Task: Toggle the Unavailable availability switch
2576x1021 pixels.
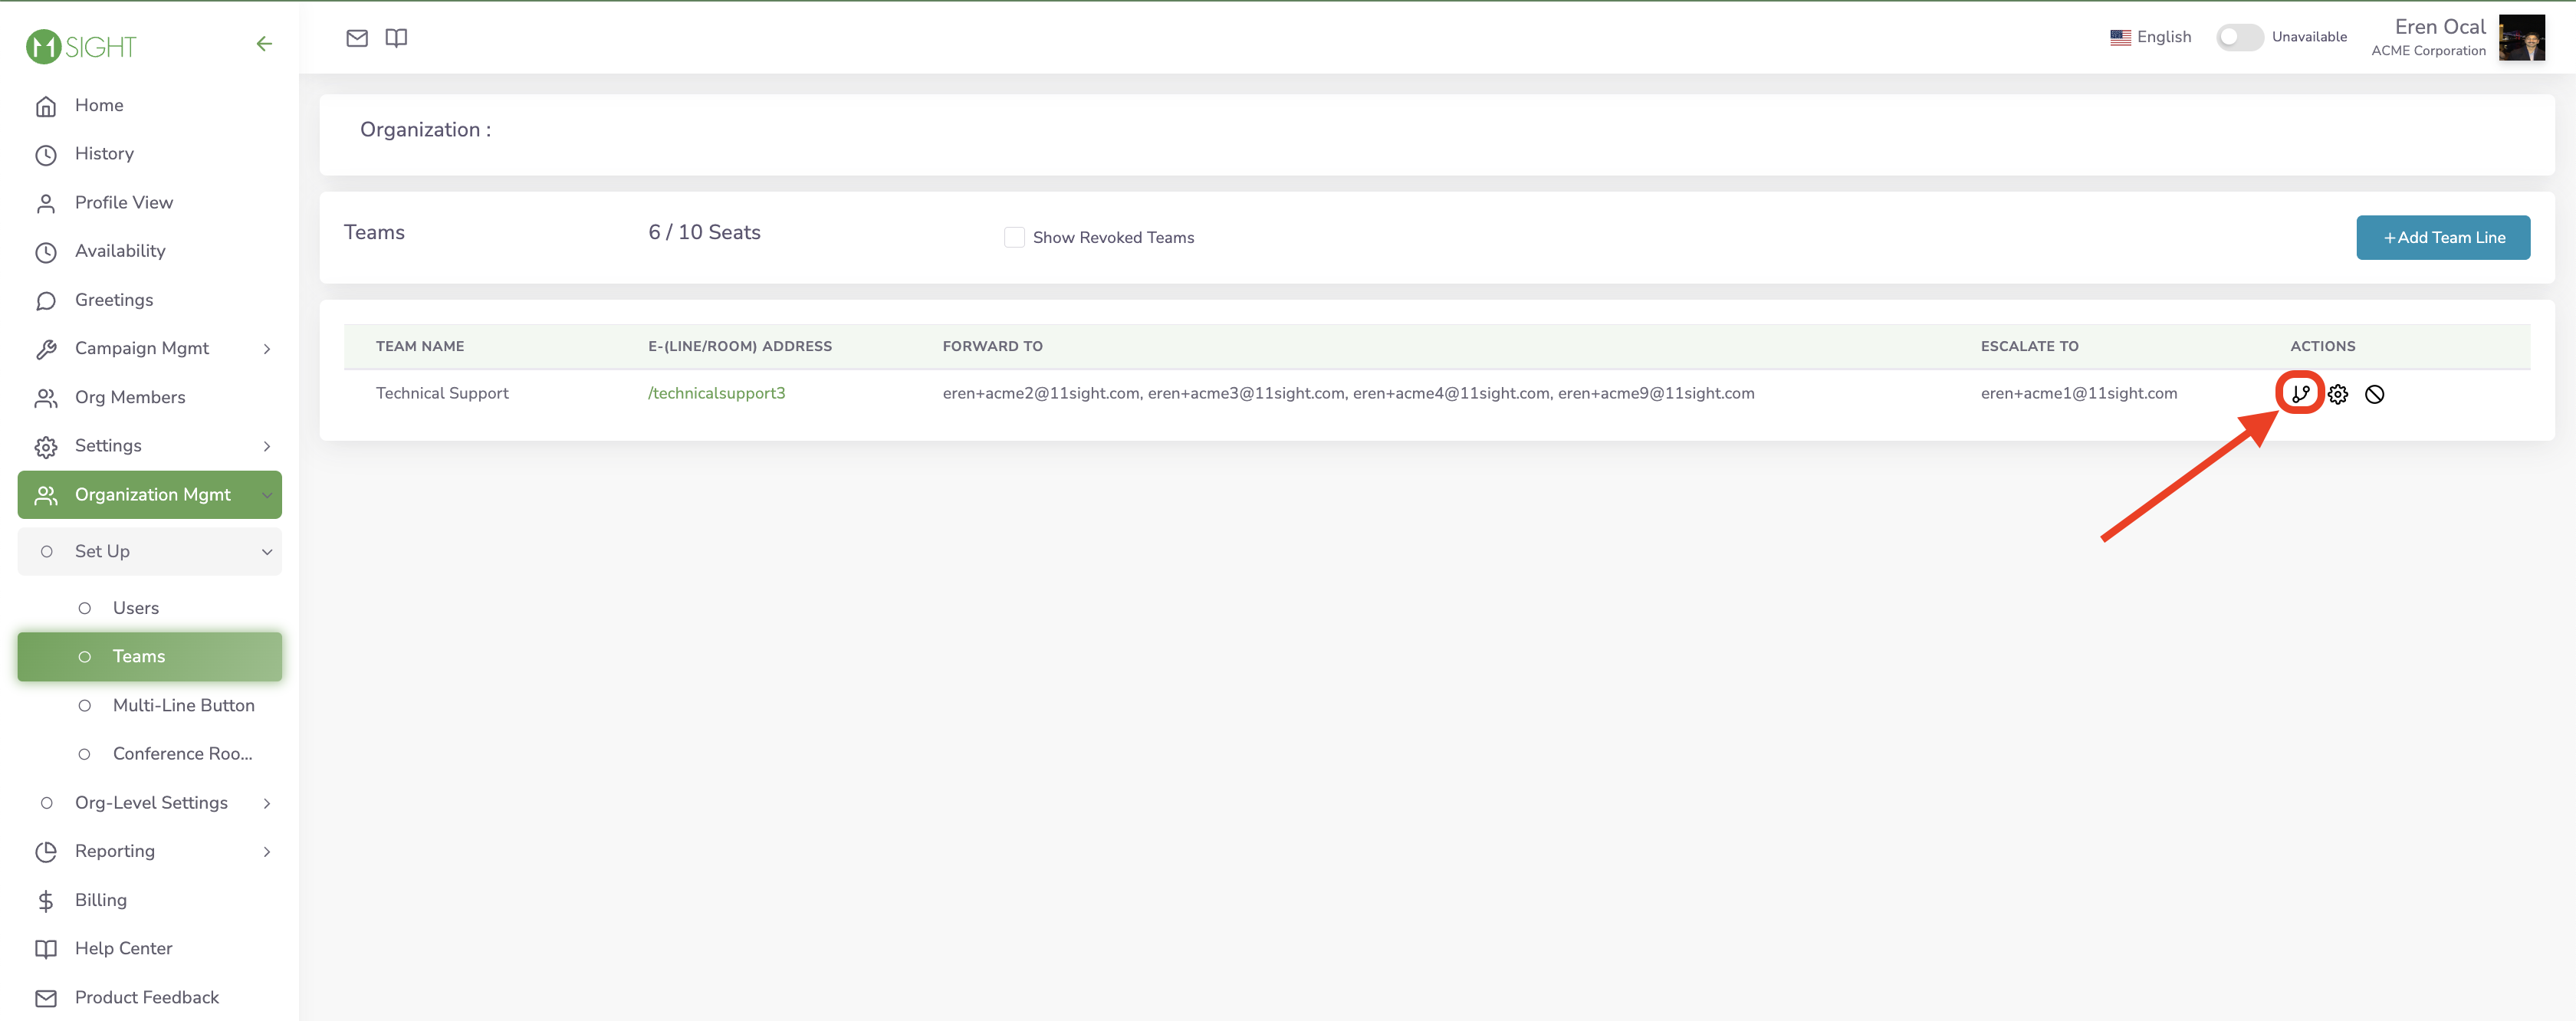Action: click(2240, 37)
